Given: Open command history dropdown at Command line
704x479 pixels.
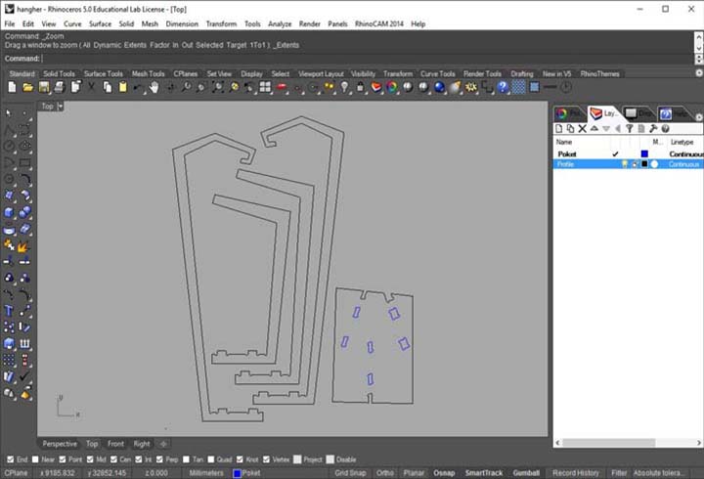Looking at the screenshot, I should (698, 59).
